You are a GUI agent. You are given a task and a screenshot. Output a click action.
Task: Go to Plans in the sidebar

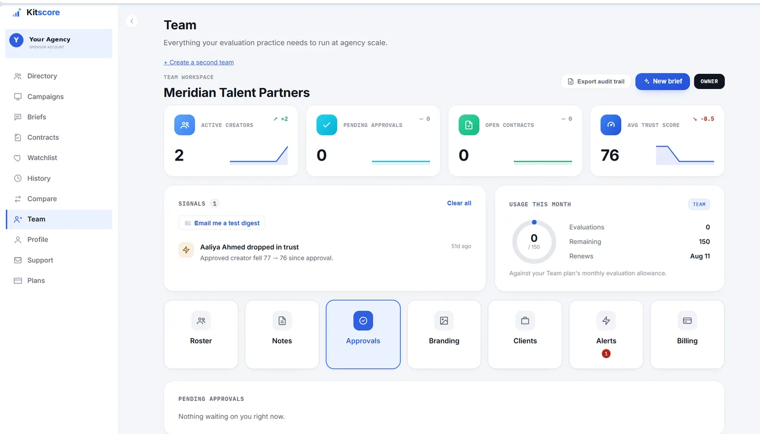click(59, 280)
